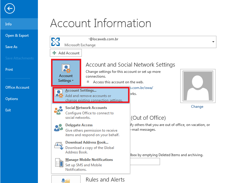Click the Change photo link
Image resolution: width=237 pixels, height=183 pixels.
point(197,107)
